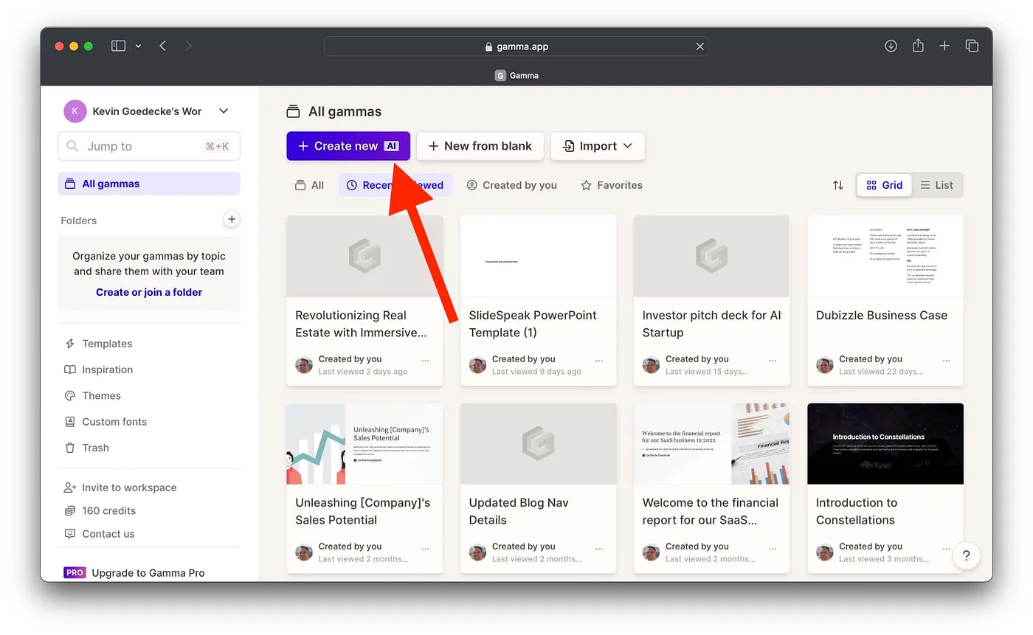
Task: Open the financial report card thumbnail
Action: (x=712, y=444)
